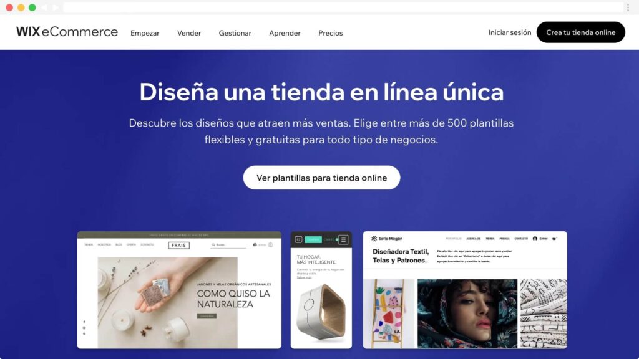The image size is (639, 359).
Task: Expand the Empezar navigation menu
Action: point(145,33)
